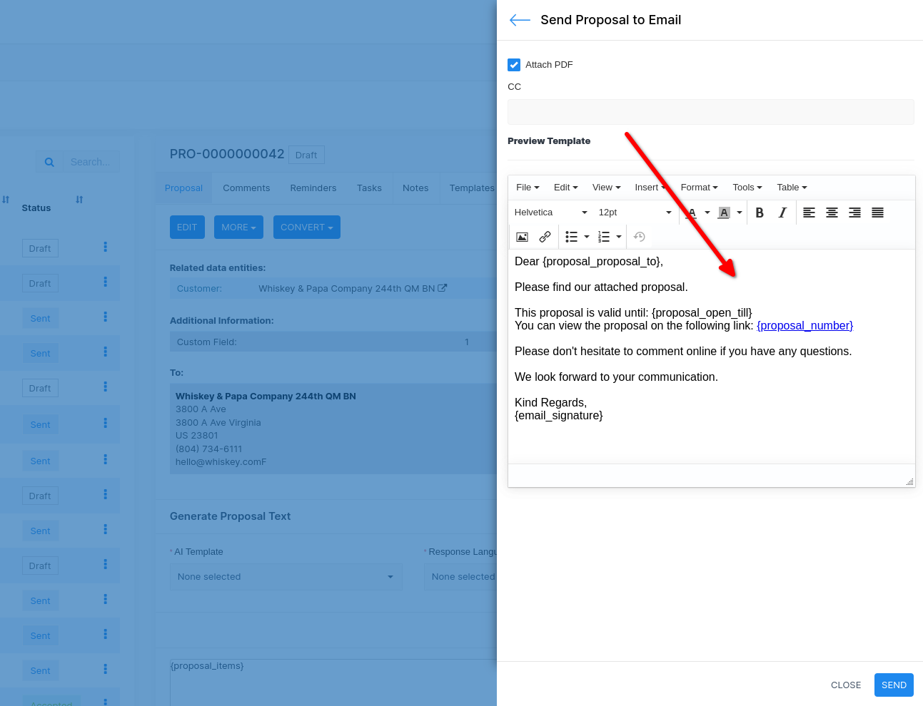Click the SEND button

894,685
